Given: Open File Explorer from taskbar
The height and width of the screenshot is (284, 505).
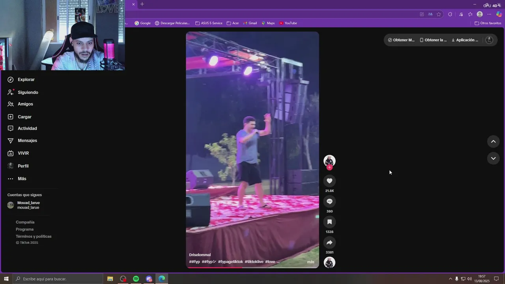Looking at the screenshot, I should point(110,279).
